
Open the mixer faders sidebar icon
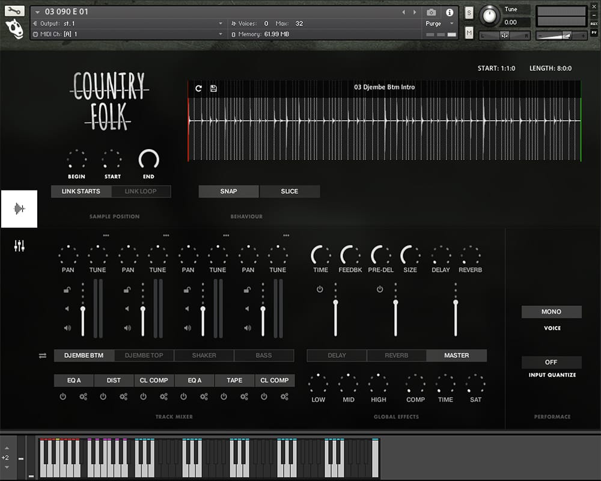click(x=19, y=245)
